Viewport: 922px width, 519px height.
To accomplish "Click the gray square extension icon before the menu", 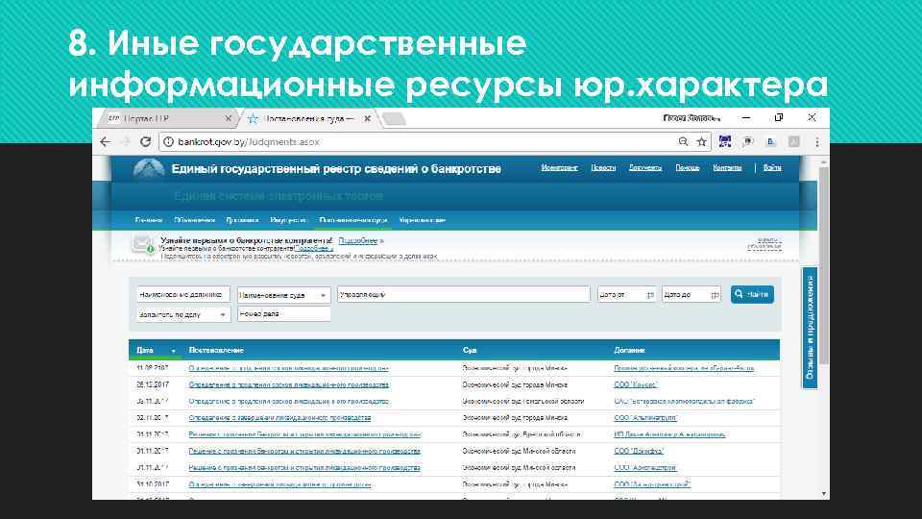I will 794,142.
